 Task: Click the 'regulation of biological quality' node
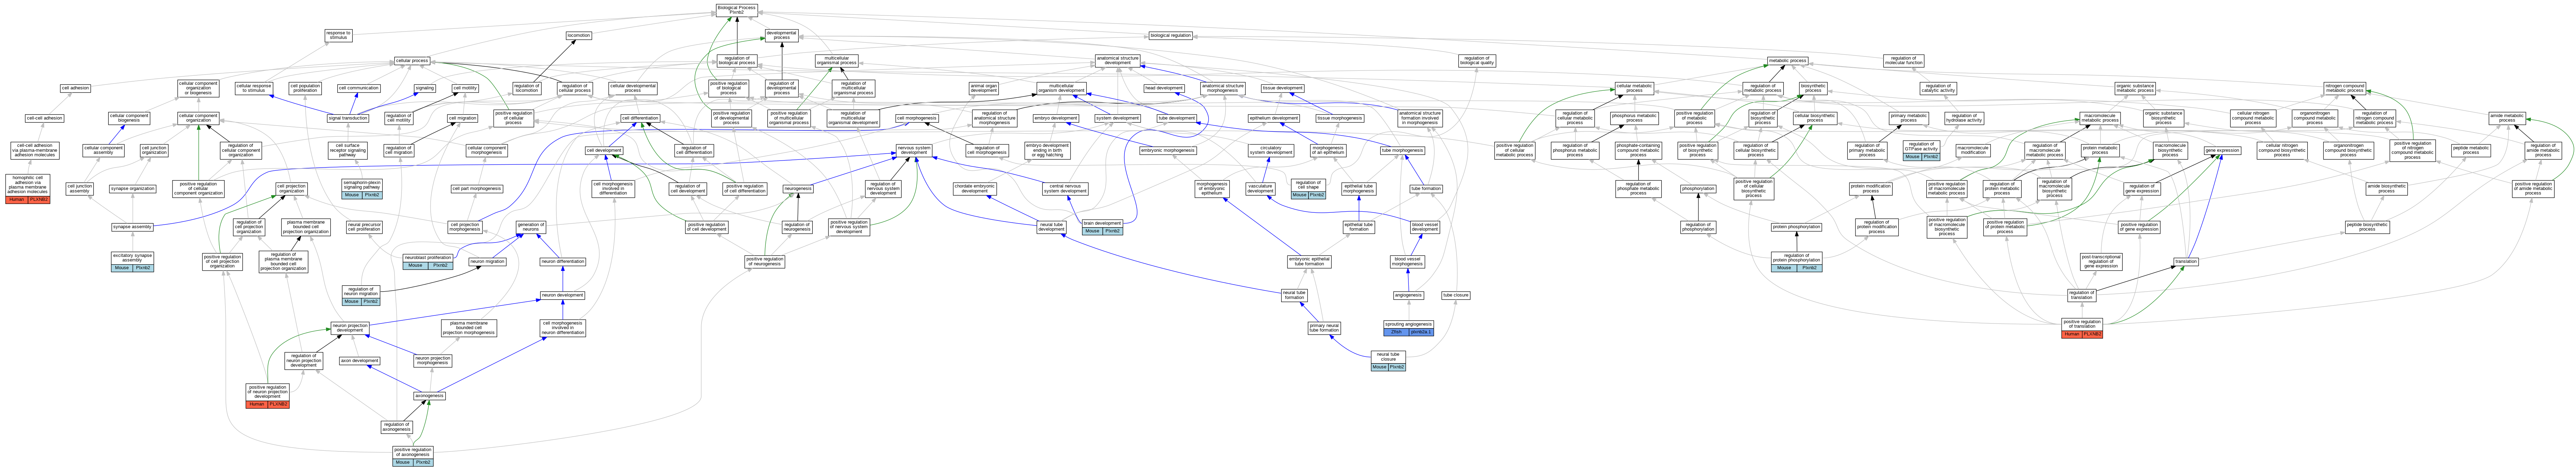click(x=1477, y=61)
